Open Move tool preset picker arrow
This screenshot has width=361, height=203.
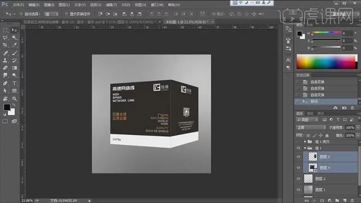pyautogui.click(x=15, y=14)
